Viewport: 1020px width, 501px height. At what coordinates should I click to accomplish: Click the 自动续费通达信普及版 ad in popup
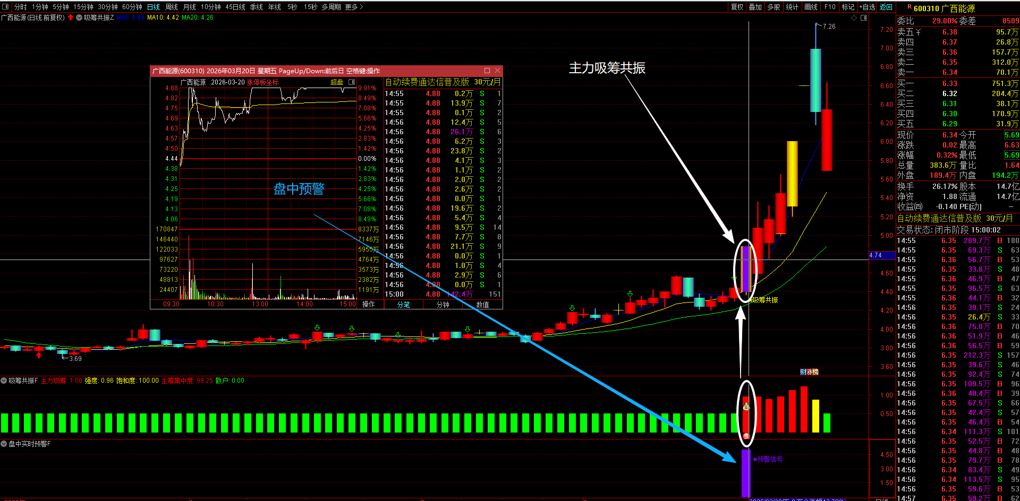click(x=443, y=82)
